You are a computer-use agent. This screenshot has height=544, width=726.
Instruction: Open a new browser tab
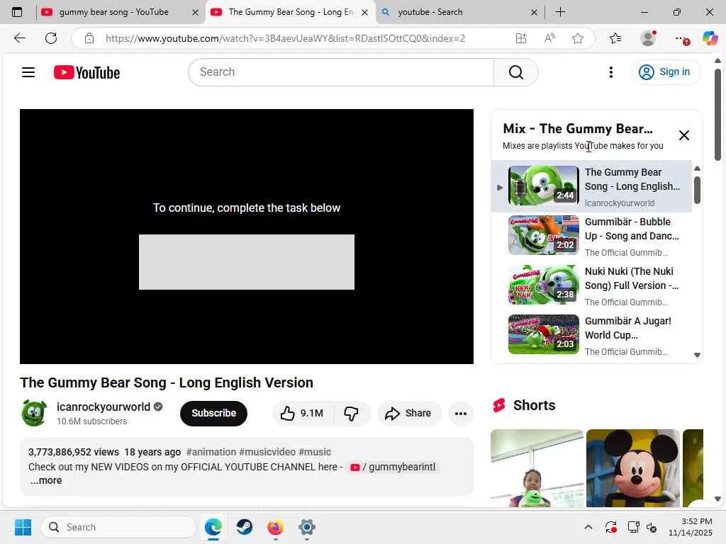click(560, 12)
